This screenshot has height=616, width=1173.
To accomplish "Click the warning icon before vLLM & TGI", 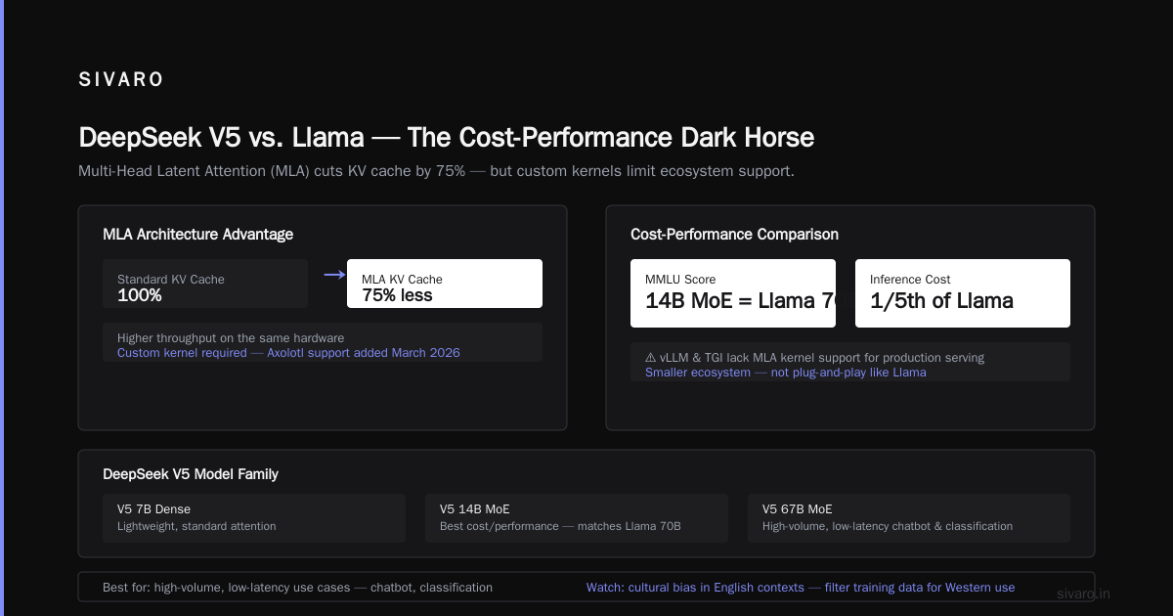I will point(651,358).
